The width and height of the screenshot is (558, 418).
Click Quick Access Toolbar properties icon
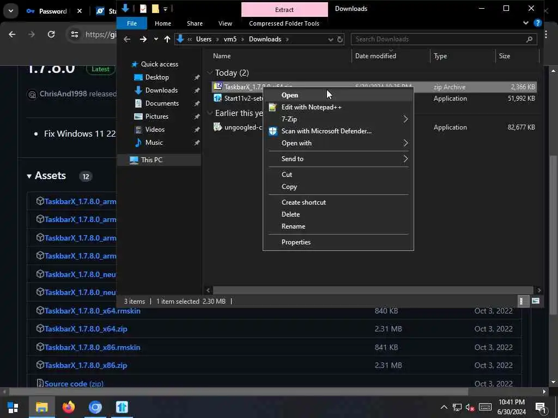(143, 9)
